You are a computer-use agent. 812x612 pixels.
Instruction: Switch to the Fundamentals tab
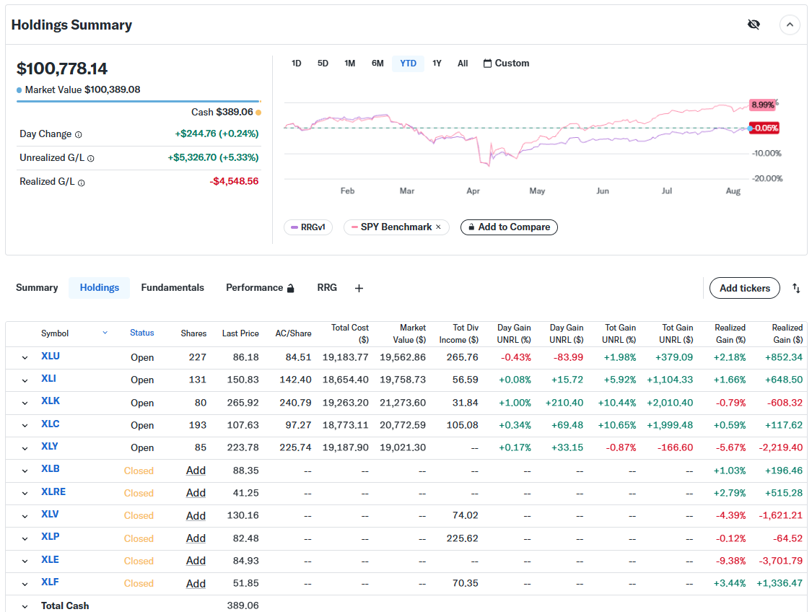click(173, 288)
